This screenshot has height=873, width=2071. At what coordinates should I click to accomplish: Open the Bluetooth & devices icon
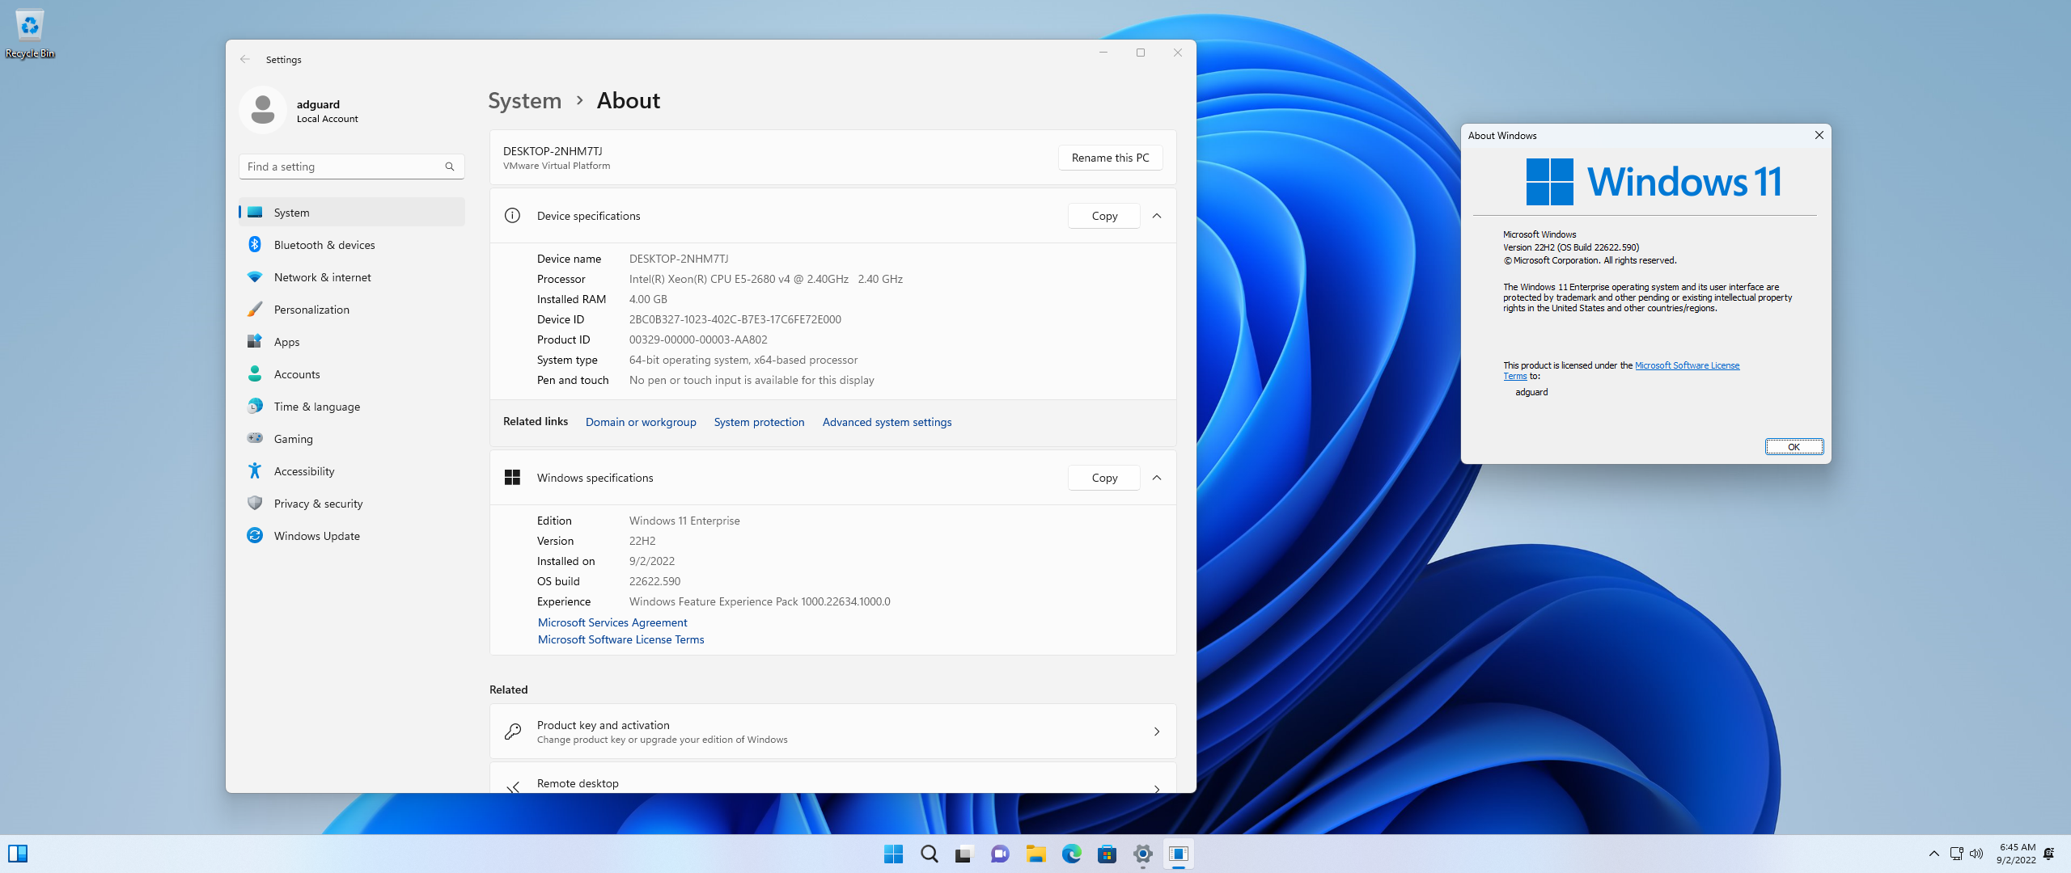tap(255, 244)
